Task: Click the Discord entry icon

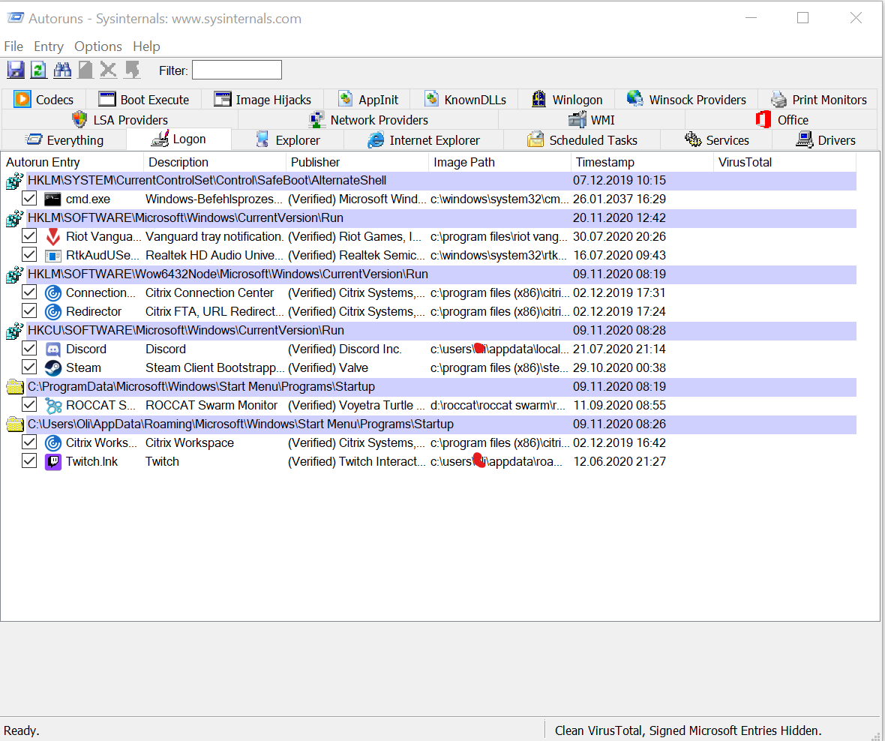Action: click(x=53, y=349)
